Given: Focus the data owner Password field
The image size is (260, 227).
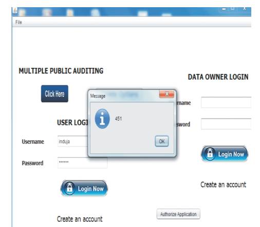Looking at the screenshot, I should click(226, 124).
